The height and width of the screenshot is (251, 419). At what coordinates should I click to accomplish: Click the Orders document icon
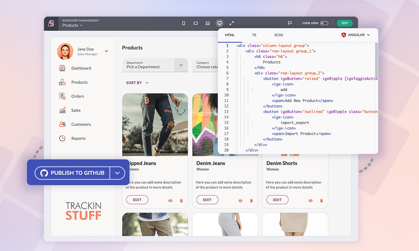coord(62,96)
